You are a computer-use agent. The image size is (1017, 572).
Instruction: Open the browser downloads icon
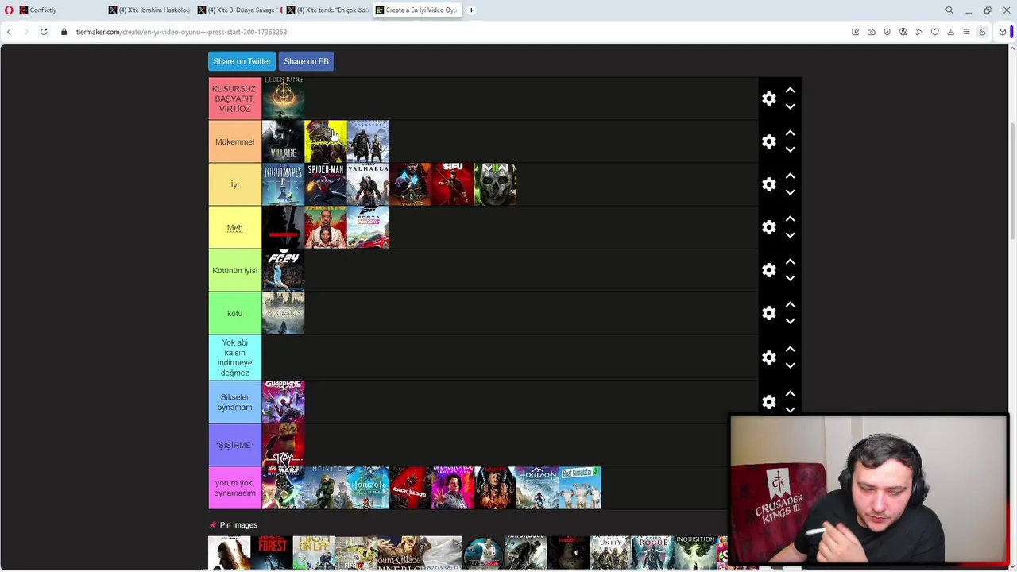(950, 32)
